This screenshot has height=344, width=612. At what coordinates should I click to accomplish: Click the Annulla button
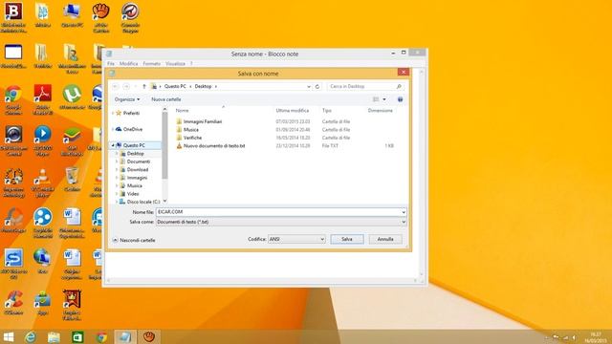385,239
